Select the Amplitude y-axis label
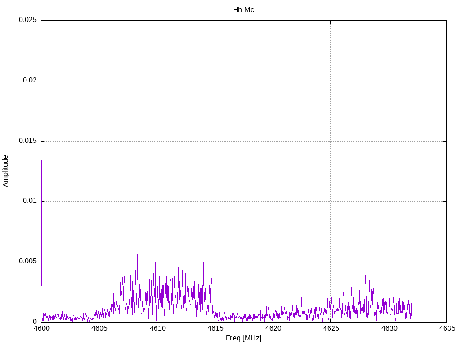 (x=6, y=171)
